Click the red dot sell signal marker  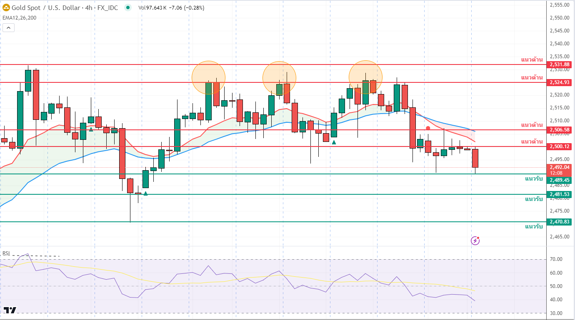coord(428,128)
